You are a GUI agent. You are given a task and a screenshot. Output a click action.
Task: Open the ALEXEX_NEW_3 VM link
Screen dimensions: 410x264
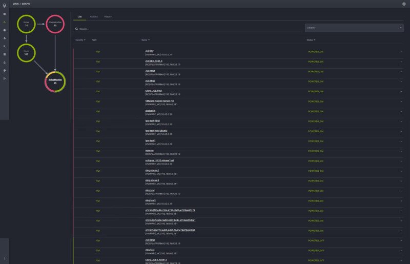coord(154,60)
